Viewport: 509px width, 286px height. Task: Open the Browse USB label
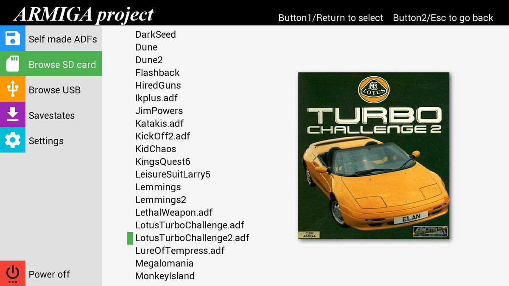coord(55,90)
